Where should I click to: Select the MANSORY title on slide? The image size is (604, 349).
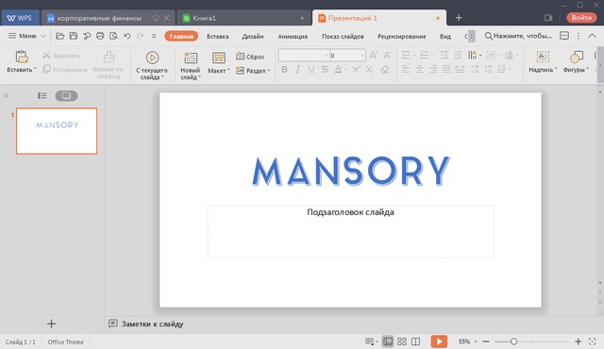(351, 172)
